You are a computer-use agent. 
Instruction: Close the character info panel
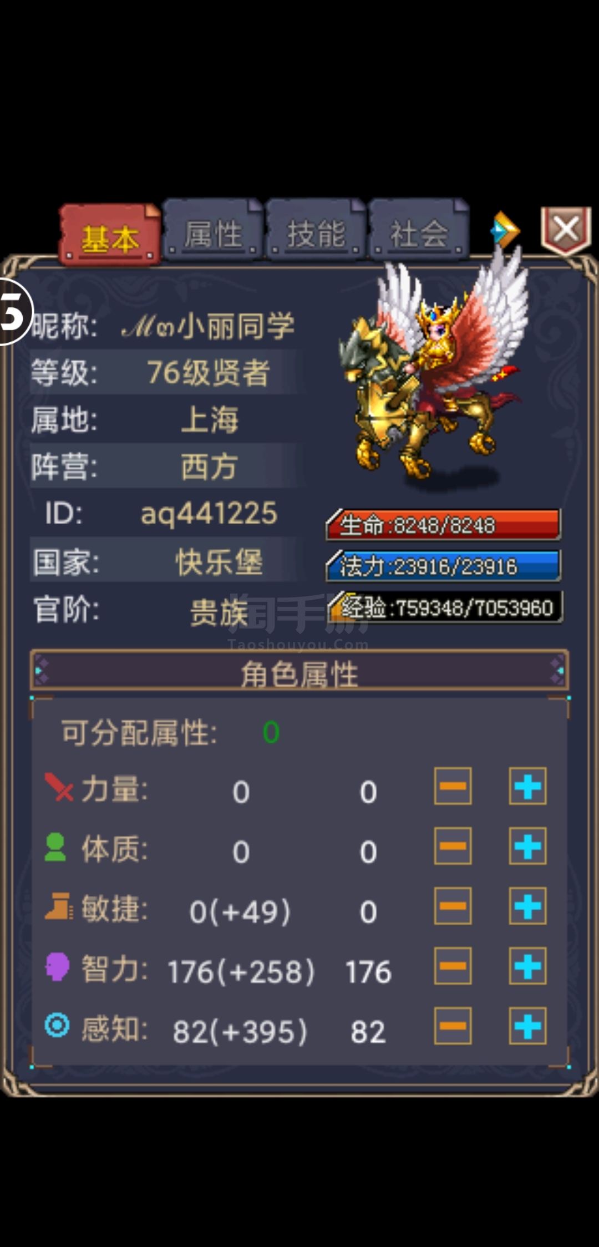[566, 230]
